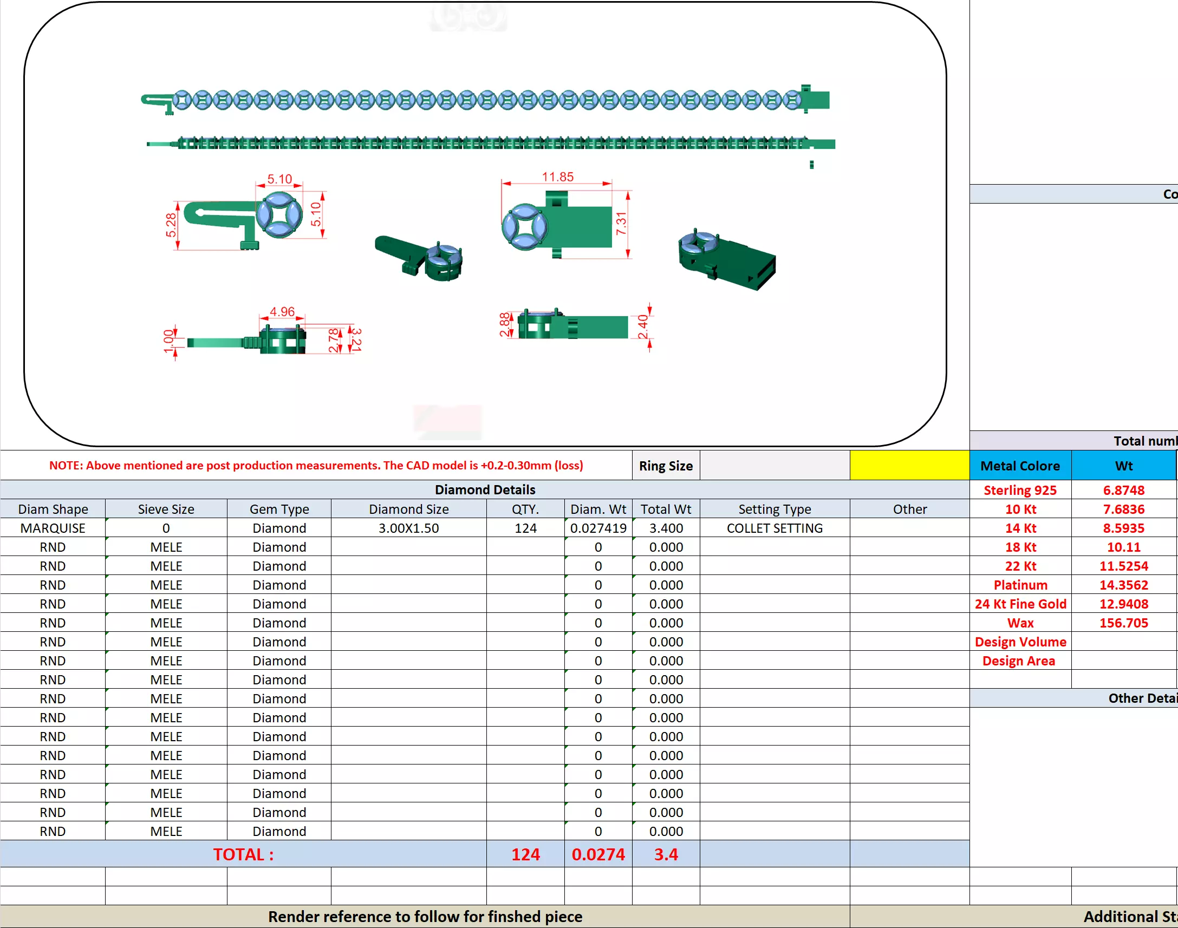Viewport: 1178px width, 928px height.
Task: Click the red TOTAL : label
Action: click(x=243, y=854)
